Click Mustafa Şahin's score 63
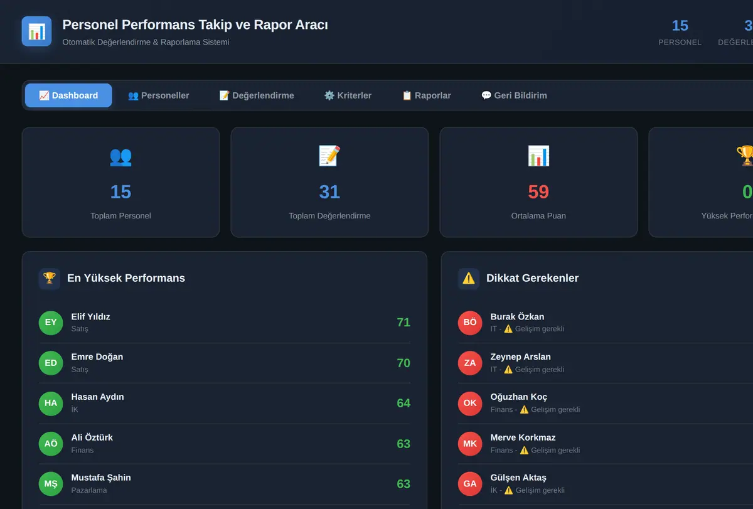Viewport: 753px width, 509px height. pos(403,484)
